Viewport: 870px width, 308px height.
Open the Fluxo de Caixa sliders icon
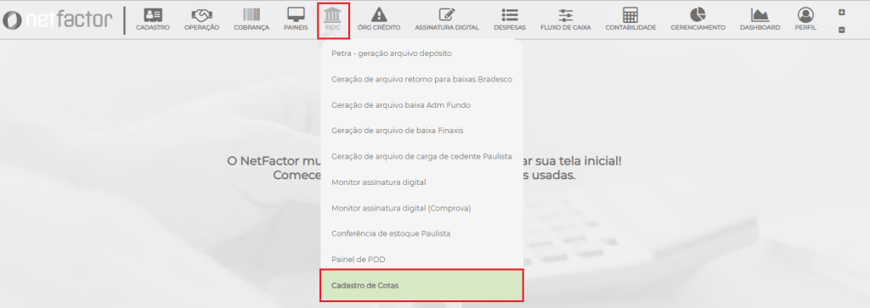(565, 15)
